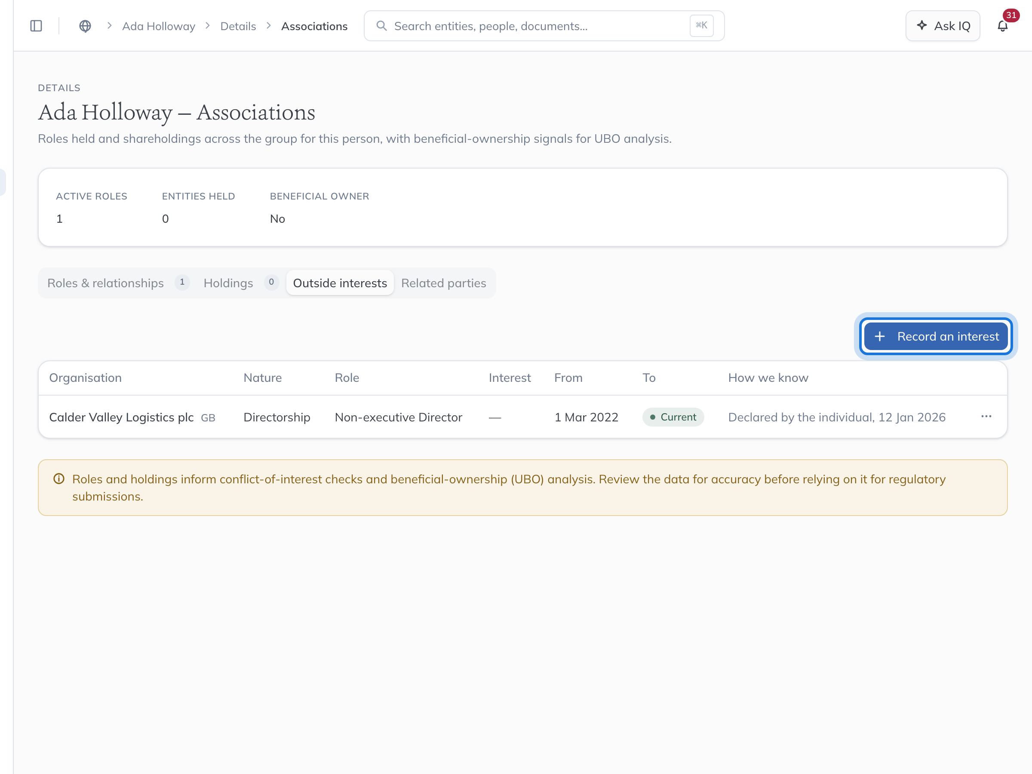Click the Associations breadcrumb

pos(314,26)
